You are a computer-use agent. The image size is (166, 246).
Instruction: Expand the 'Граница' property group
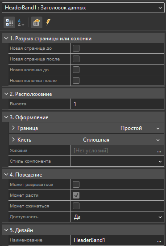[x=13, y=128]
